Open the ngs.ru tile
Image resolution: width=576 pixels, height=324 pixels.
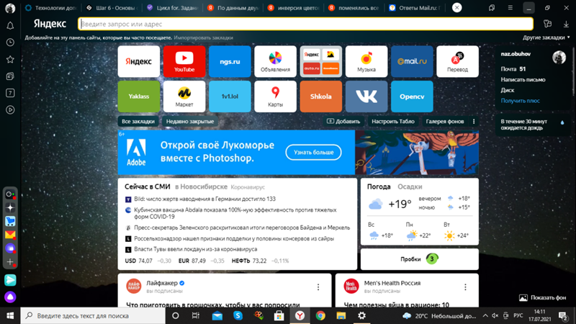[230, 61]
